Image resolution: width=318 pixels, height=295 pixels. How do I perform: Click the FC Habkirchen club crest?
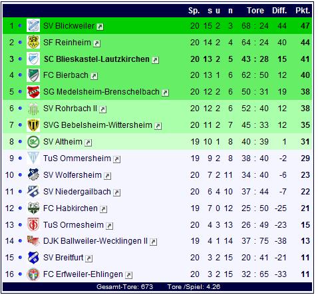point(33,208)
